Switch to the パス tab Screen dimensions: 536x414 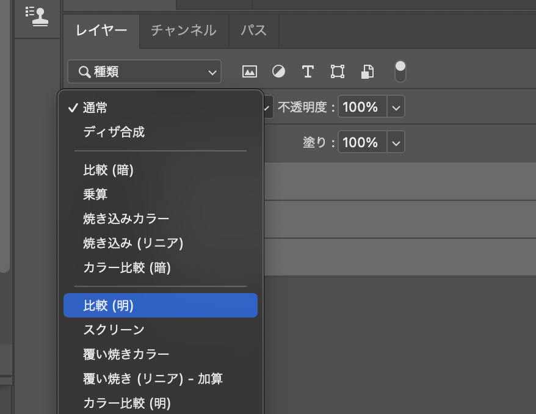253,31
